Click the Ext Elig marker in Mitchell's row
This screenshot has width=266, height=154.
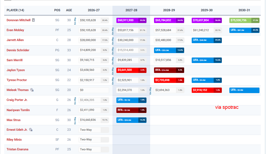coord(75,21)
